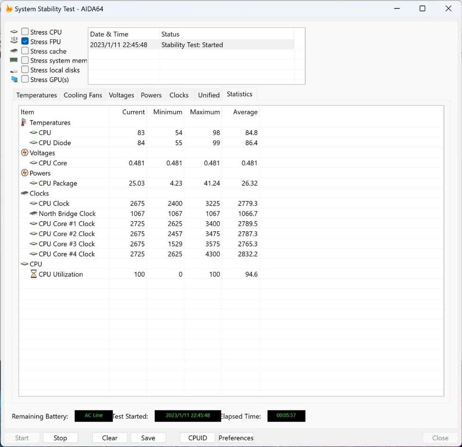Uncheck the Stress FPU checkbox
Image resolution: width=462 pixels, height=447 pixels.
click(x=25, y=41)
